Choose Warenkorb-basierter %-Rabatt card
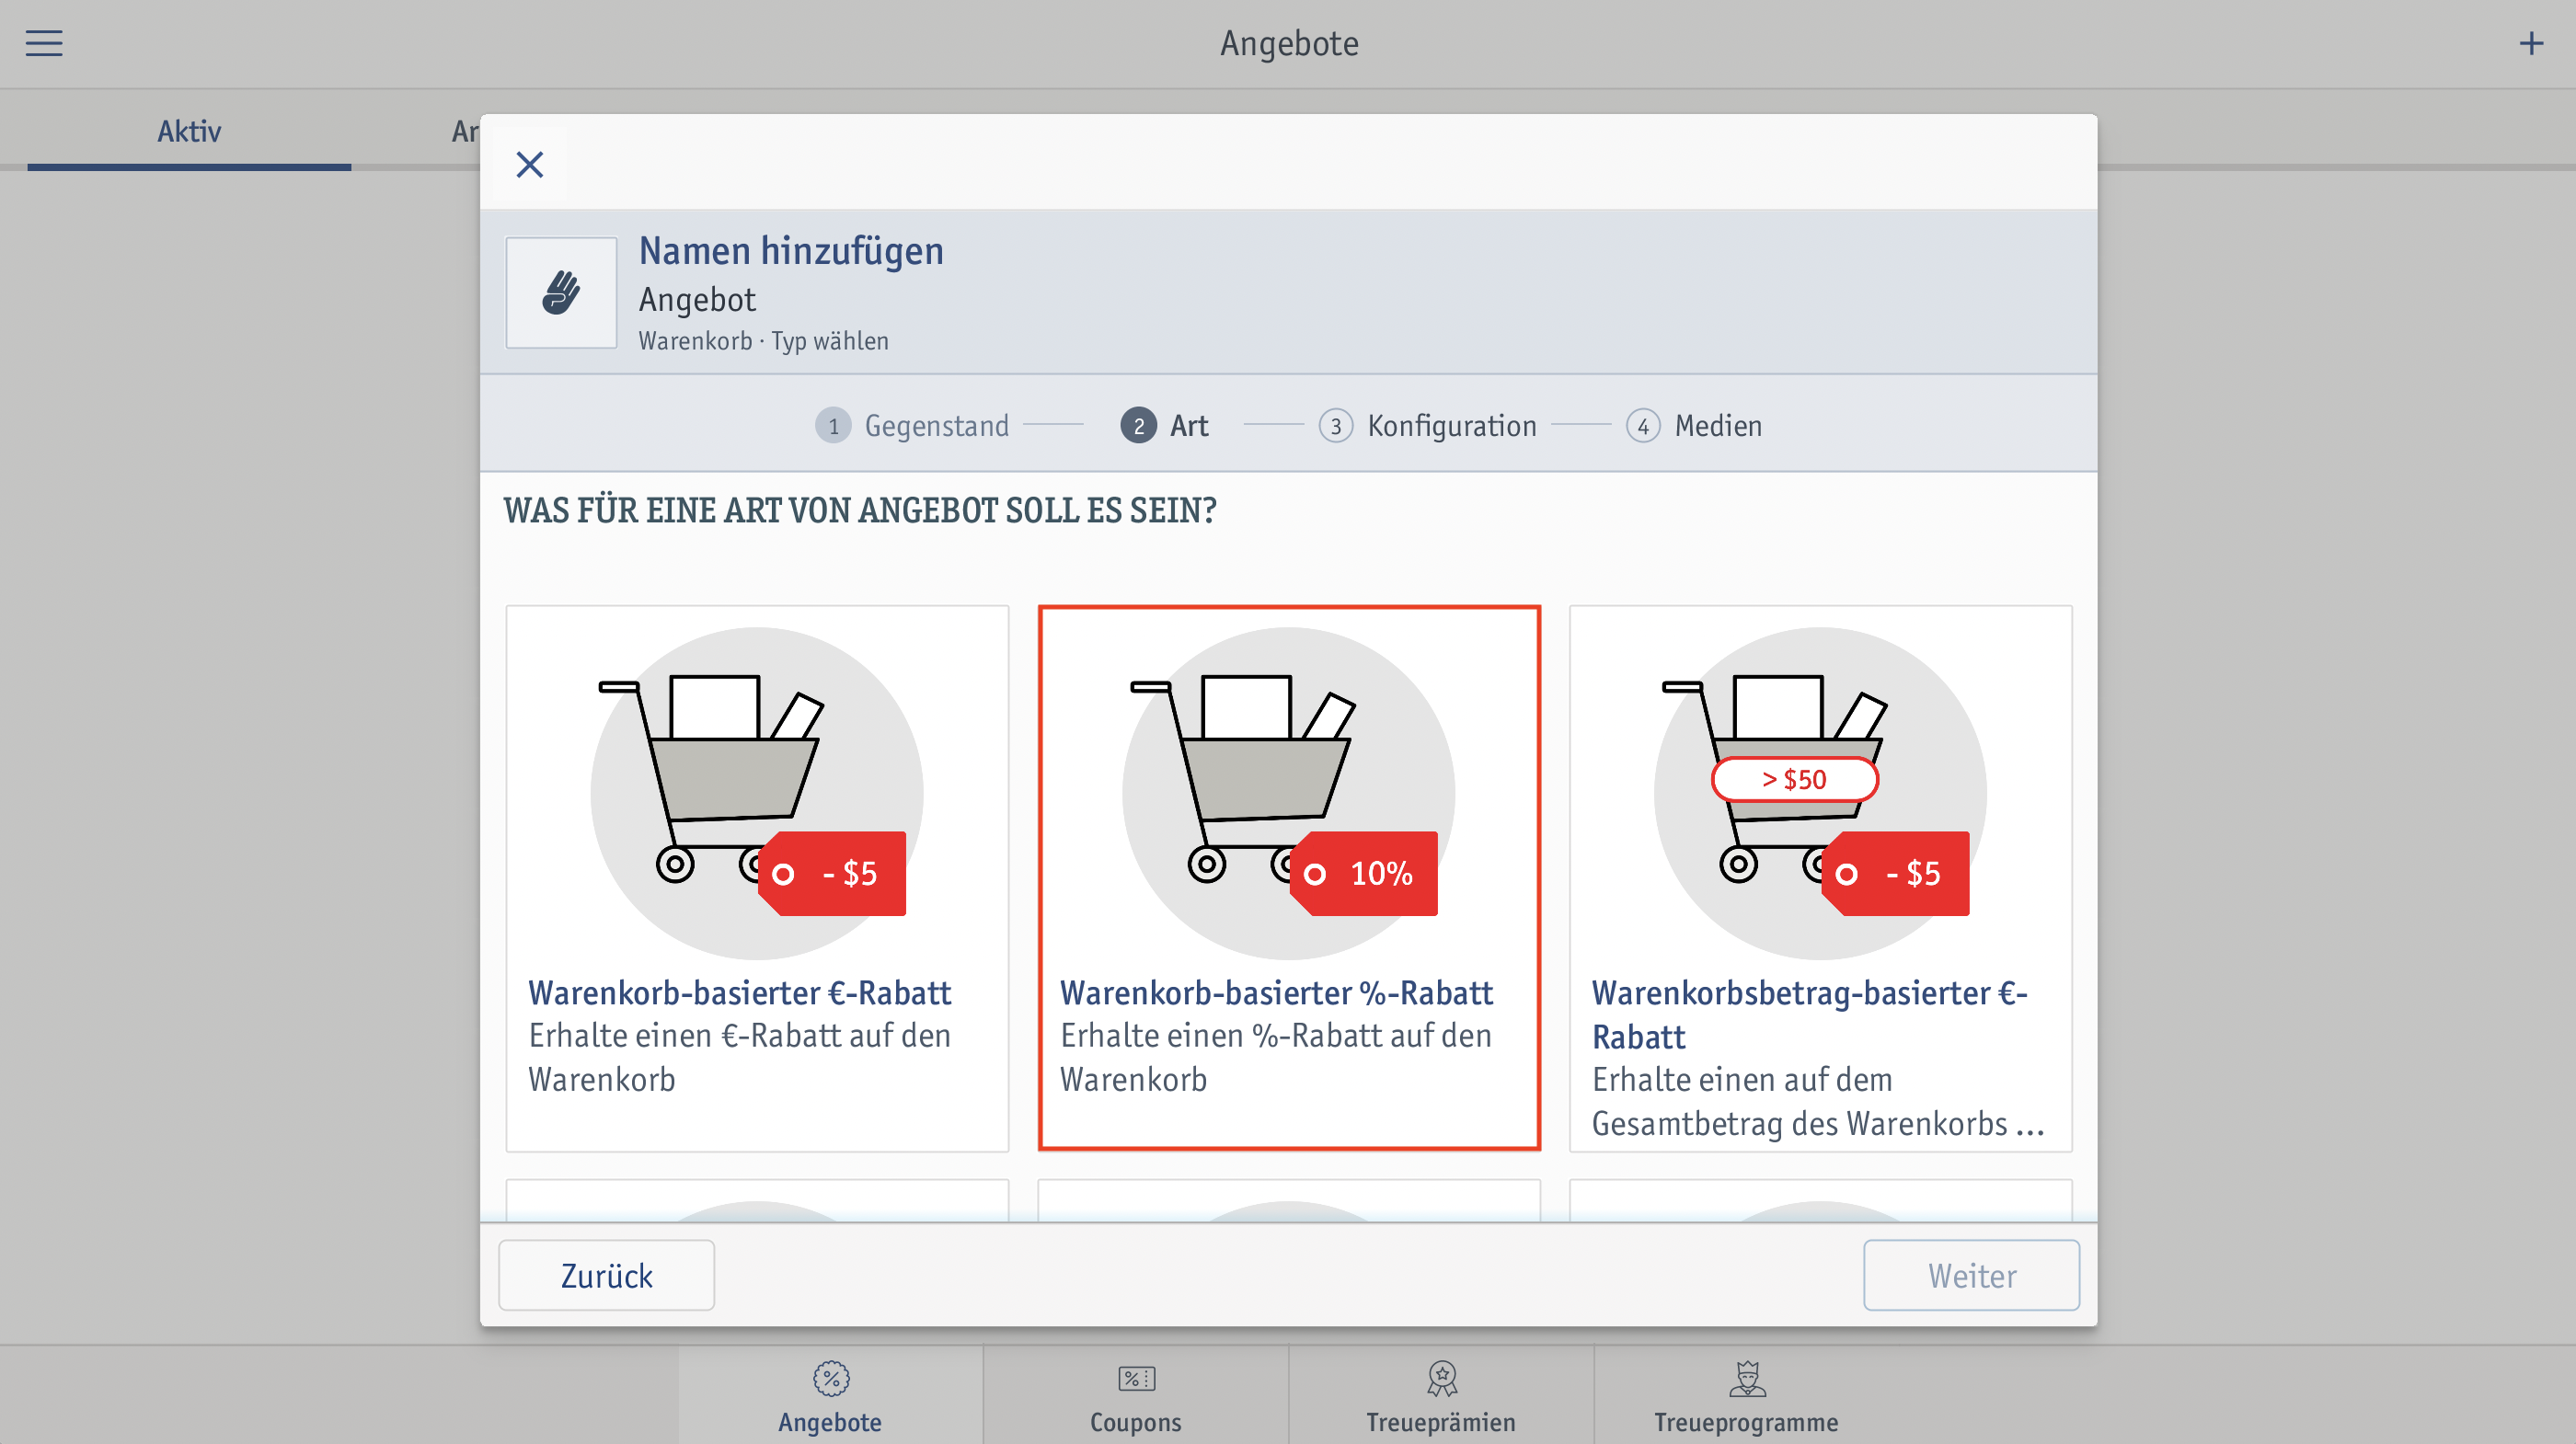The image size is (2576, 1444). [x=1289, y=878]
